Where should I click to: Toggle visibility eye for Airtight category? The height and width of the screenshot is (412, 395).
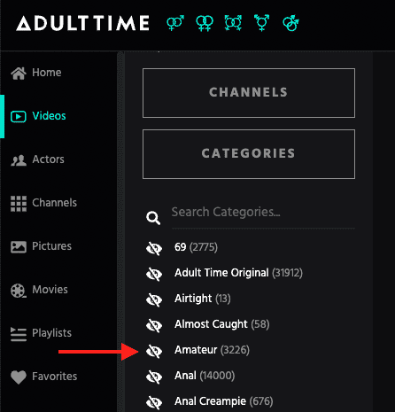[154, 299]
